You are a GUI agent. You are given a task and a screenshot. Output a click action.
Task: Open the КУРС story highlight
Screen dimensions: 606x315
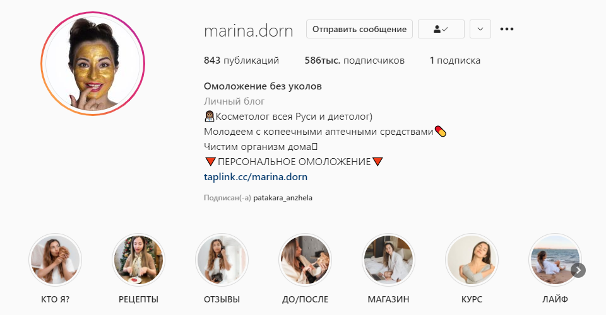point(472,260)
